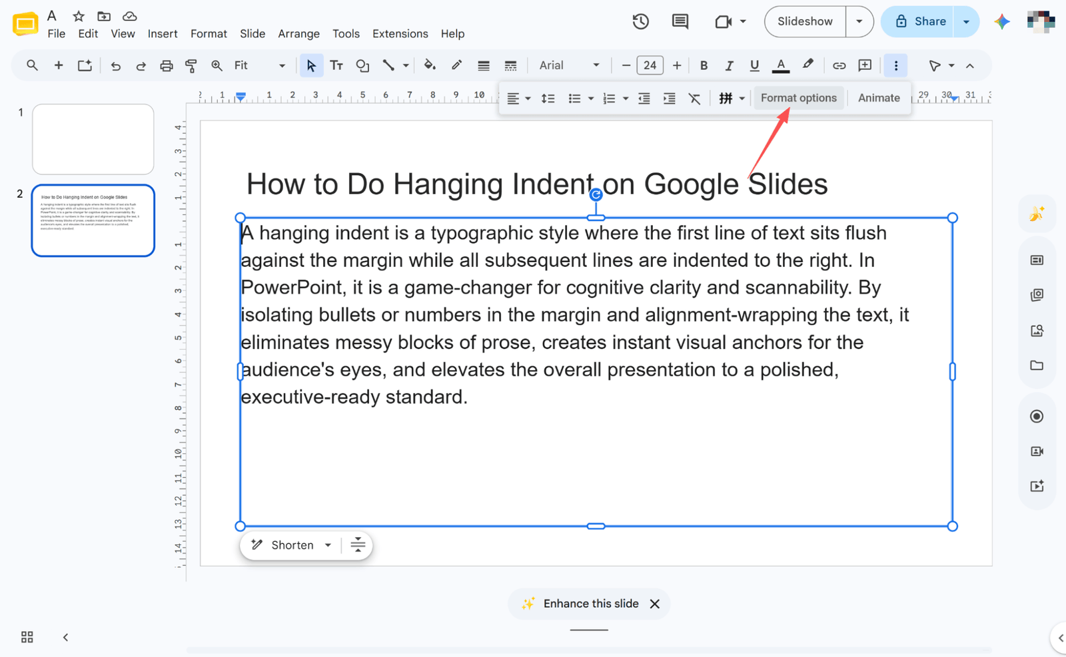Screen dimensions: 1066x657
Task: Start the Slideshow
Action: [x=805, y=21]
